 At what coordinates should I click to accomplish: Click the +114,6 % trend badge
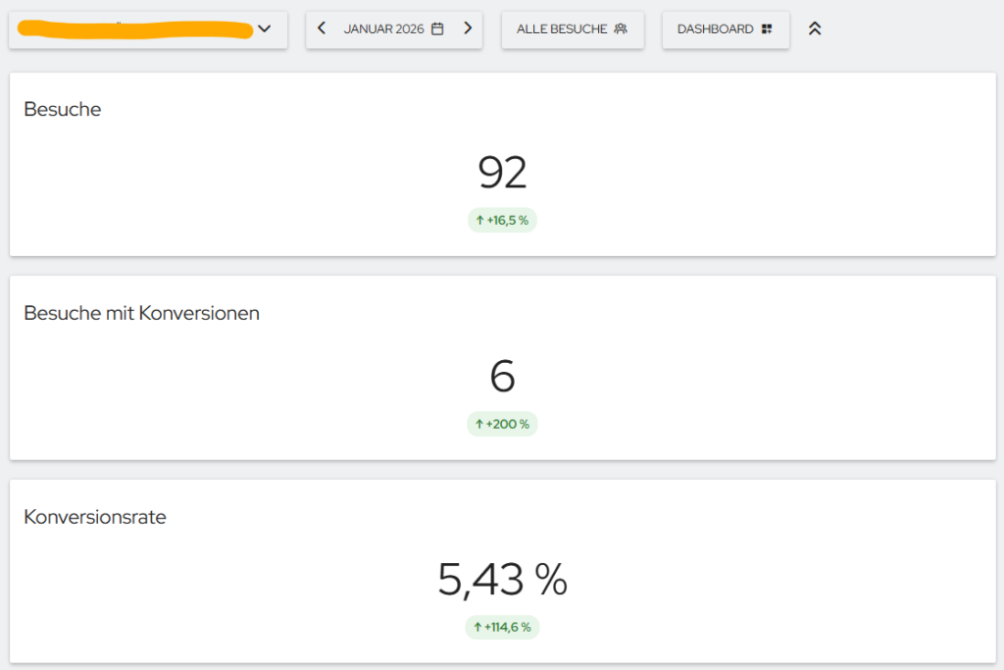(x=502, y=627)
